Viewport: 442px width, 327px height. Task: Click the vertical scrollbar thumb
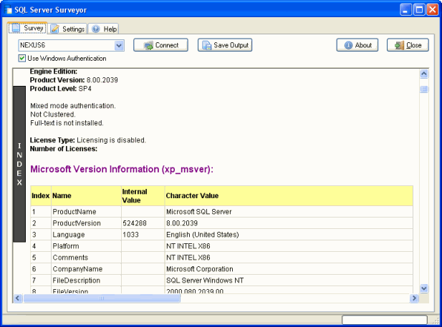pos(423,89)
